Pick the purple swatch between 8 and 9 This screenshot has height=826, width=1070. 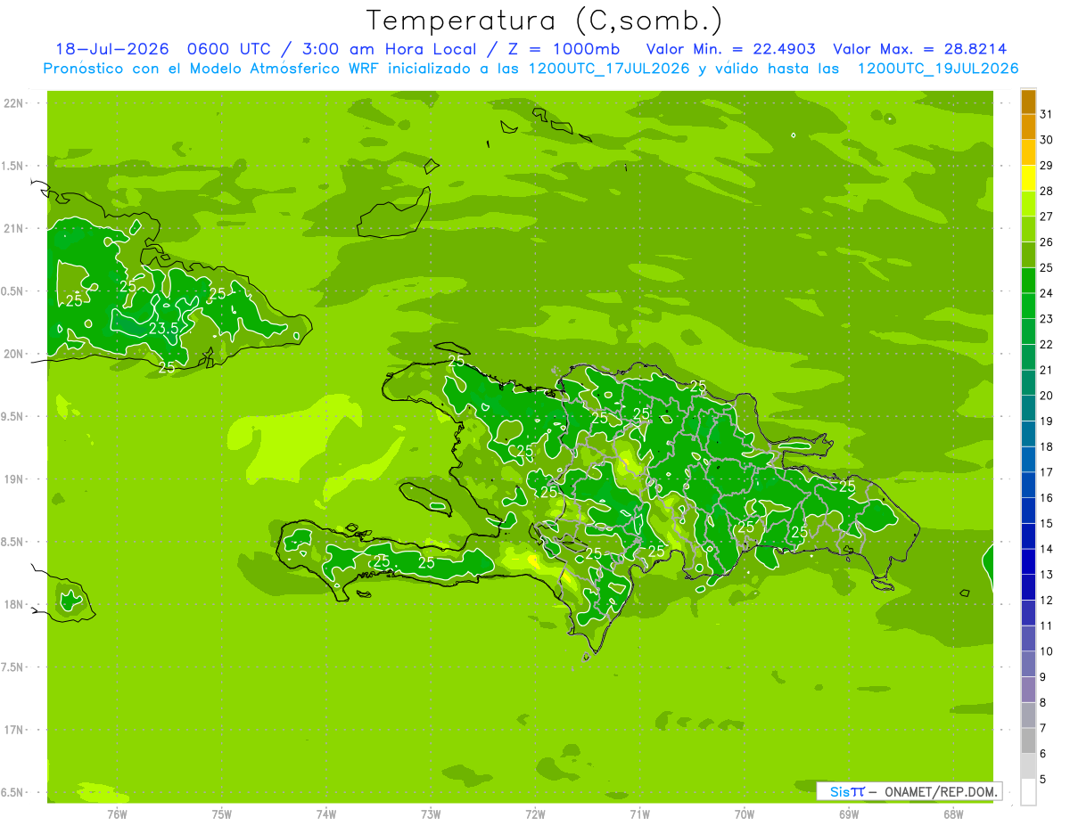tap(1028, 690)
